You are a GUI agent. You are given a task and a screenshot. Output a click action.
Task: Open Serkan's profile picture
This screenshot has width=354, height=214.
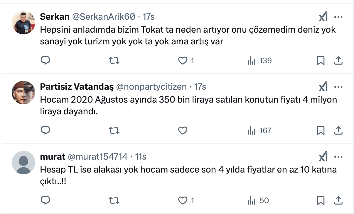pyautogui.click(x=23, y=23)
